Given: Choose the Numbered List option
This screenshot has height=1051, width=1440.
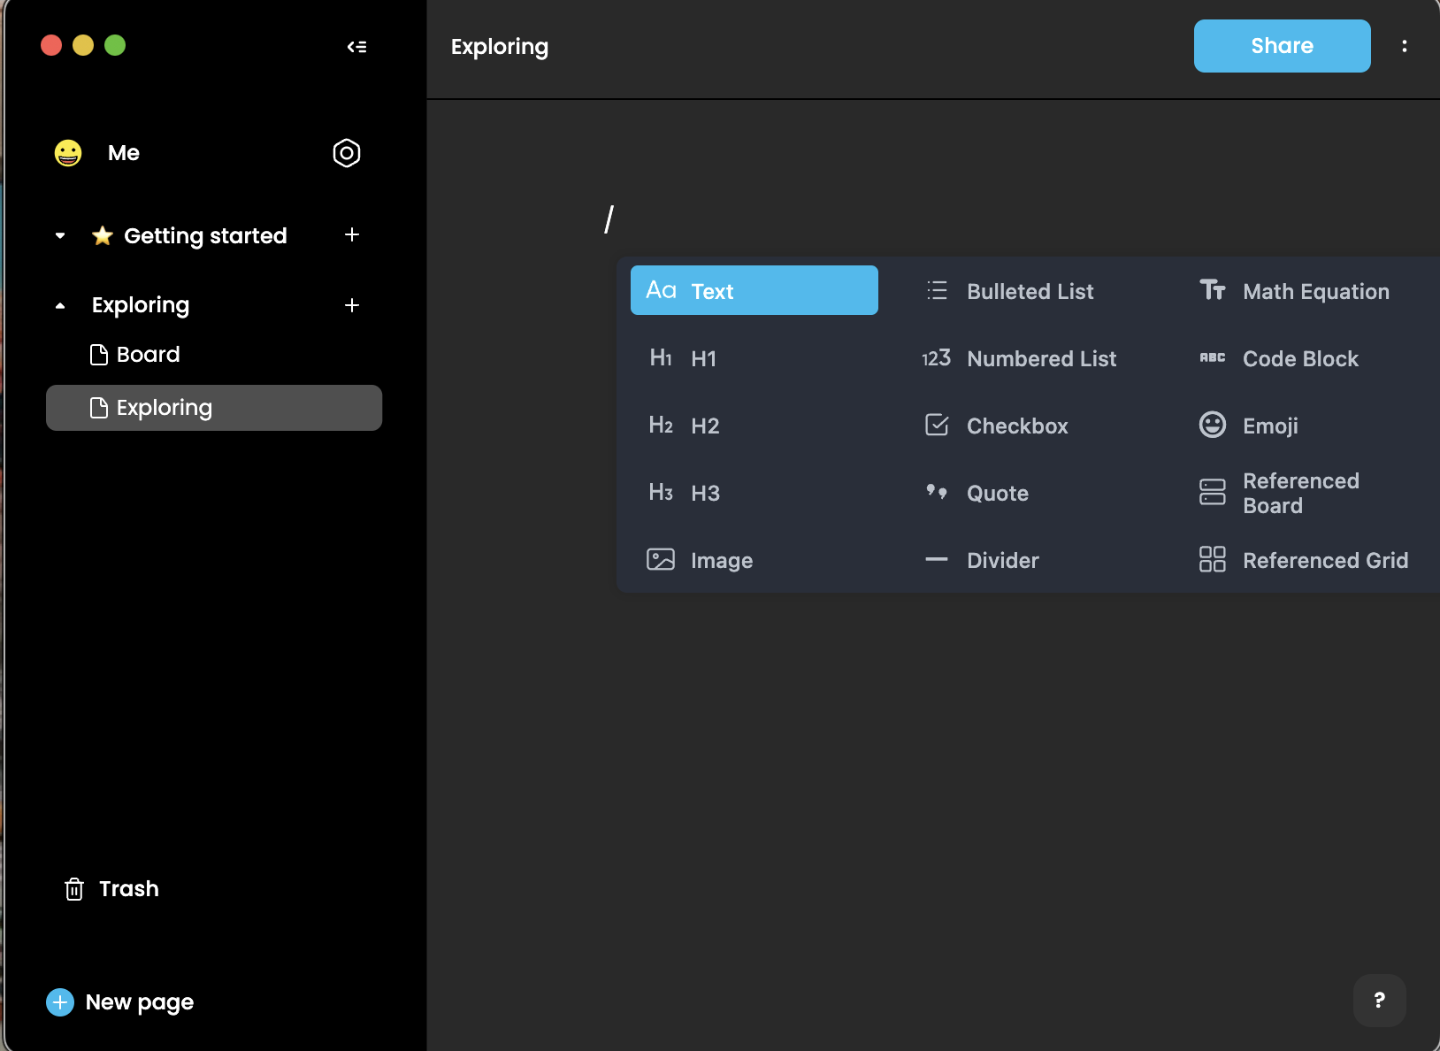Looking at the screenshot, I should tap(1041, 358).
